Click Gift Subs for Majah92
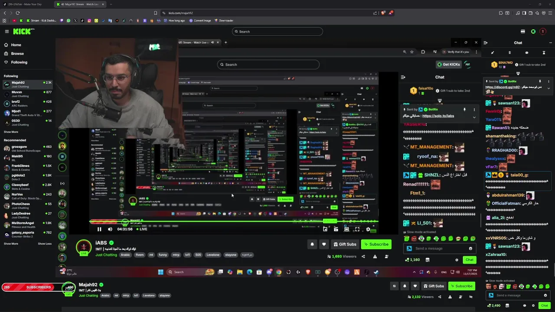 click(x=434, y=286)
